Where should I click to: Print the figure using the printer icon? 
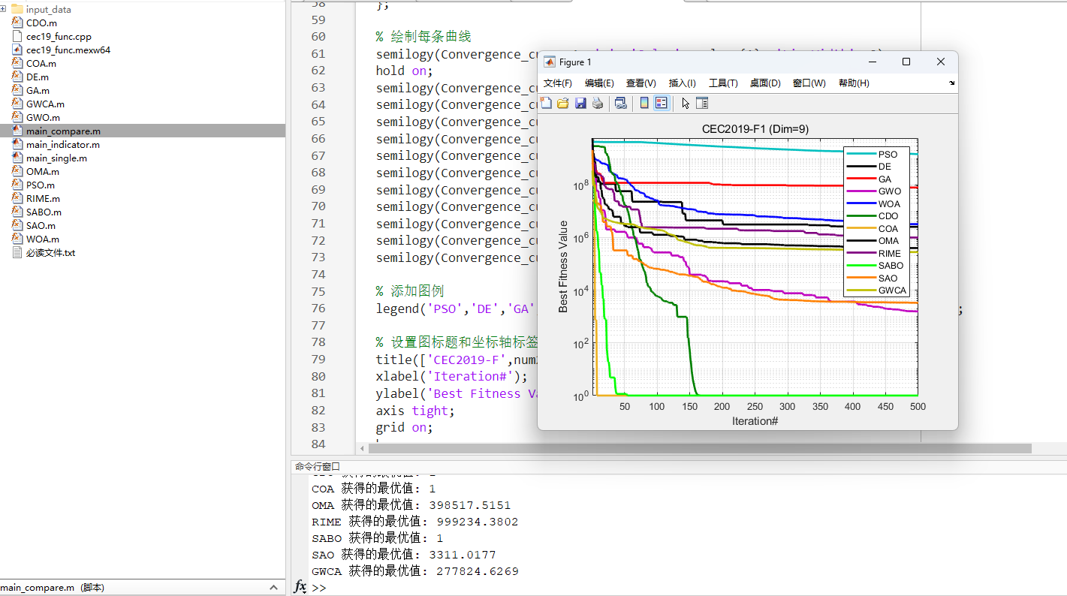(x=597, y=103)
